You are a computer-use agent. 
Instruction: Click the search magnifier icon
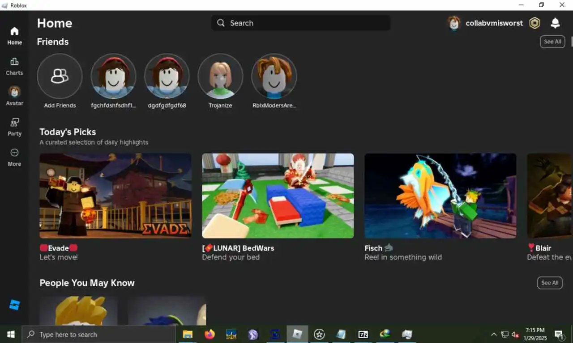click(221, 23)
